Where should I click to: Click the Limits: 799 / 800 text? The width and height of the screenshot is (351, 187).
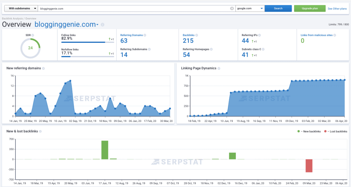pos(339,24)
